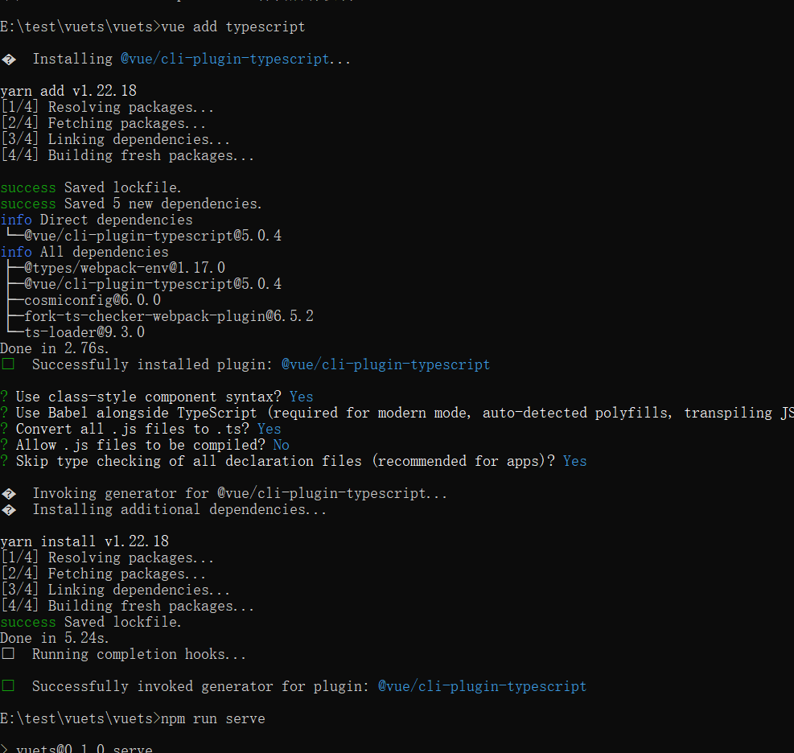Image resolution: width=794 pixels, height=753 pixels.
Task: Click the 'vue add typescript' command line
Action: [152, 27]
